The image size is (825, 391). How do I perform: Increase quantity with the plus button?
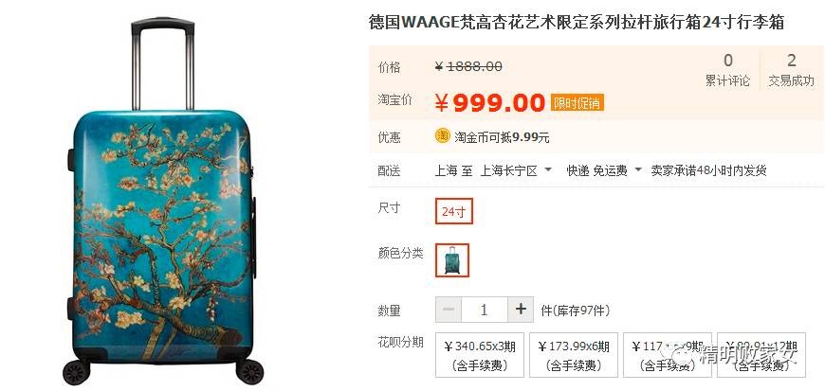521,310
